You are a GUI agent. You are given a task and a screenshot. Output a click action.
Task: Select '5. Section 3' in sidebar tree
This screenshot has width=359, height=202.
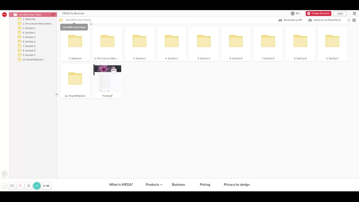point(29,37)
